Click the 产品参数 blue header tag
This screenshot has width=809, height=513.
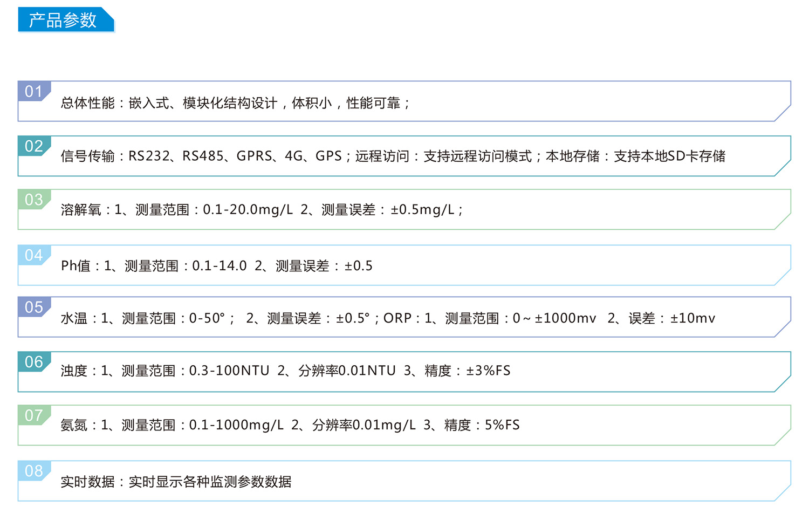65,20
